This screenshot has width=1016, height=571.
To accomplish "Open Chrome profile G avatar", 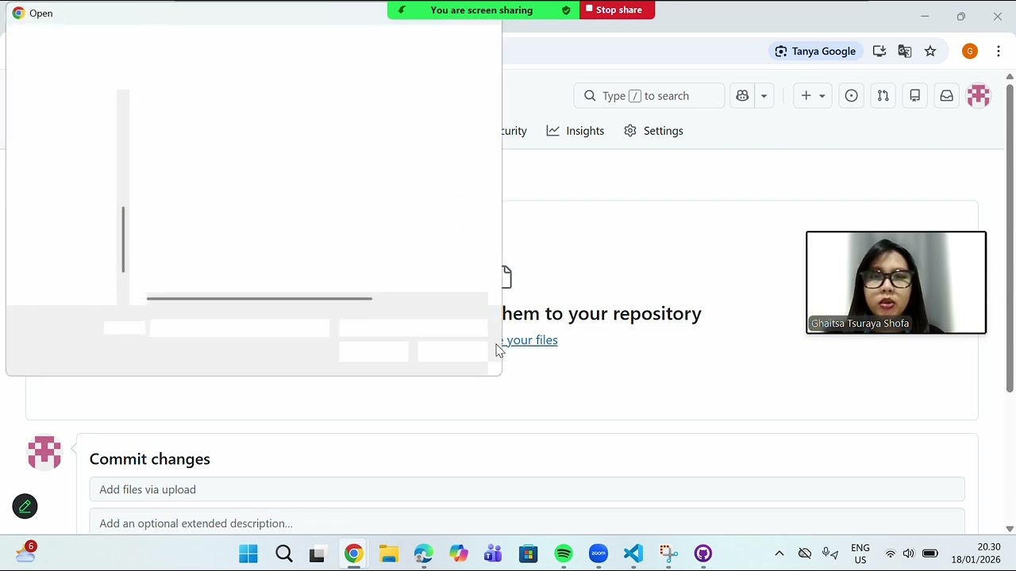I will [970, 52].
